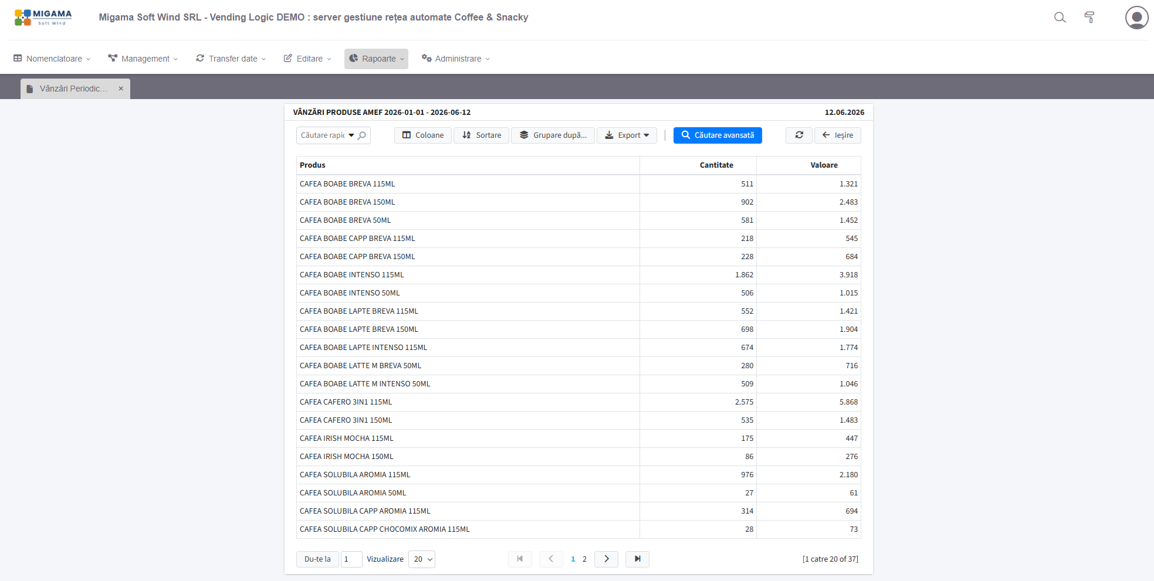
Task: Go to page 2 link
Action: click(x=584, y=559)
